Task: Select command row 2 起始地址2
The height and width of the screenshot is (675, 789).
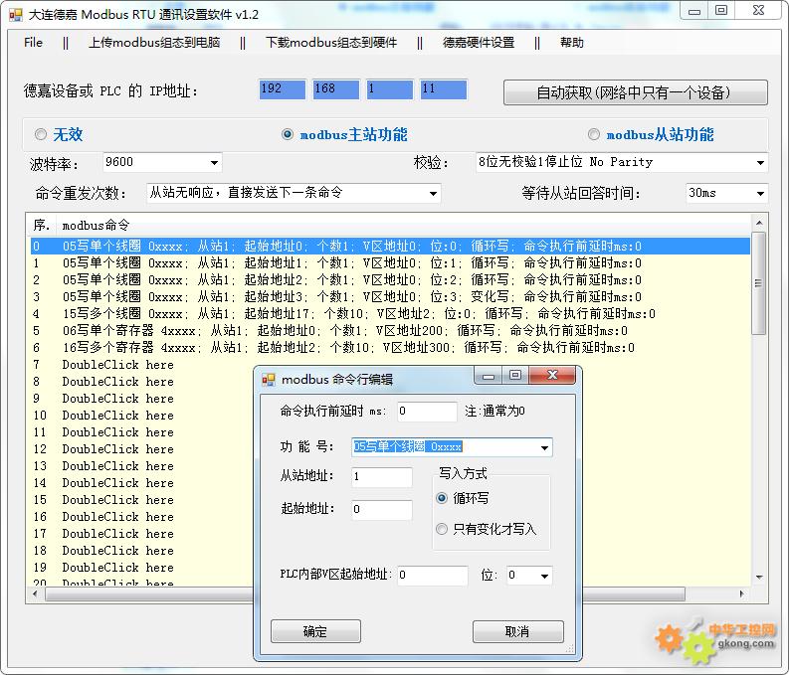Action: [390, 280]
